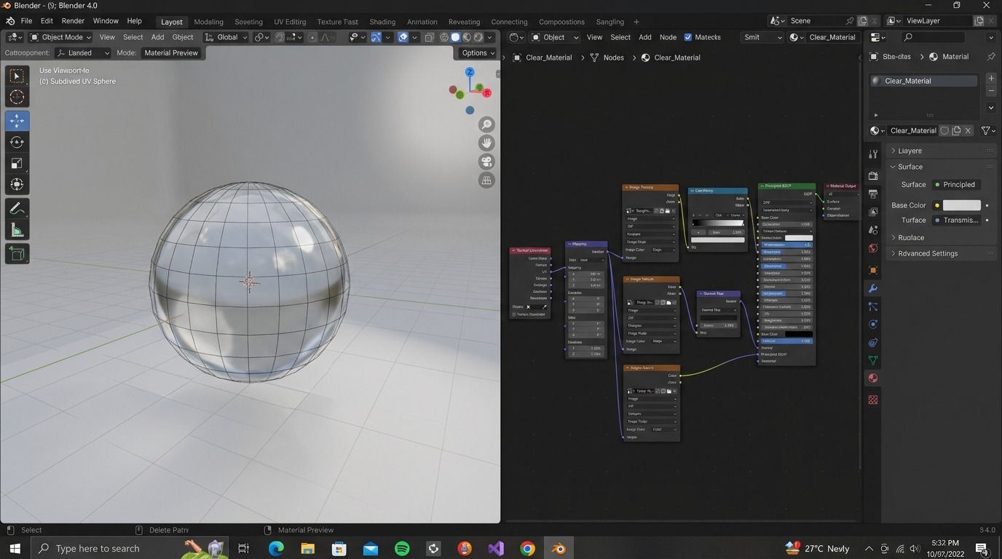
Task: Open the Material properties tab icon
Action: [873, 378]
